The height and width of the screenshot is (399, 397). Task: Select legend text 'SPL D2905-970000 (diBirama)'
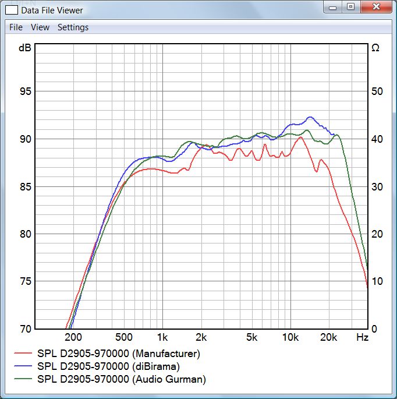coord(109,366)
